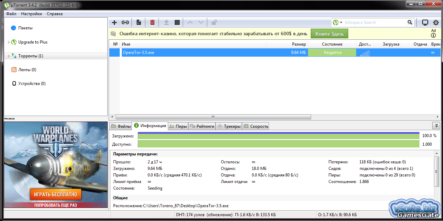Click the µTorrent title bar logo icon
443x221 pixels.
(x=7, y=5)
